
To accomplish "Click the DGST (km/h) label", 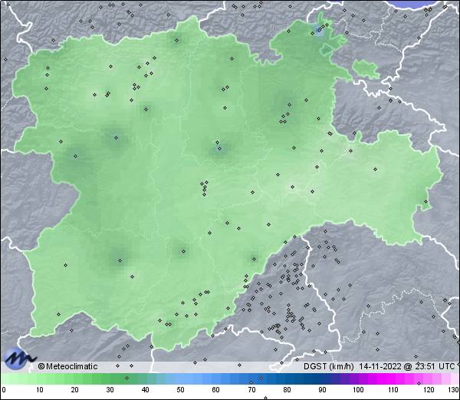I will click(329, 366).
